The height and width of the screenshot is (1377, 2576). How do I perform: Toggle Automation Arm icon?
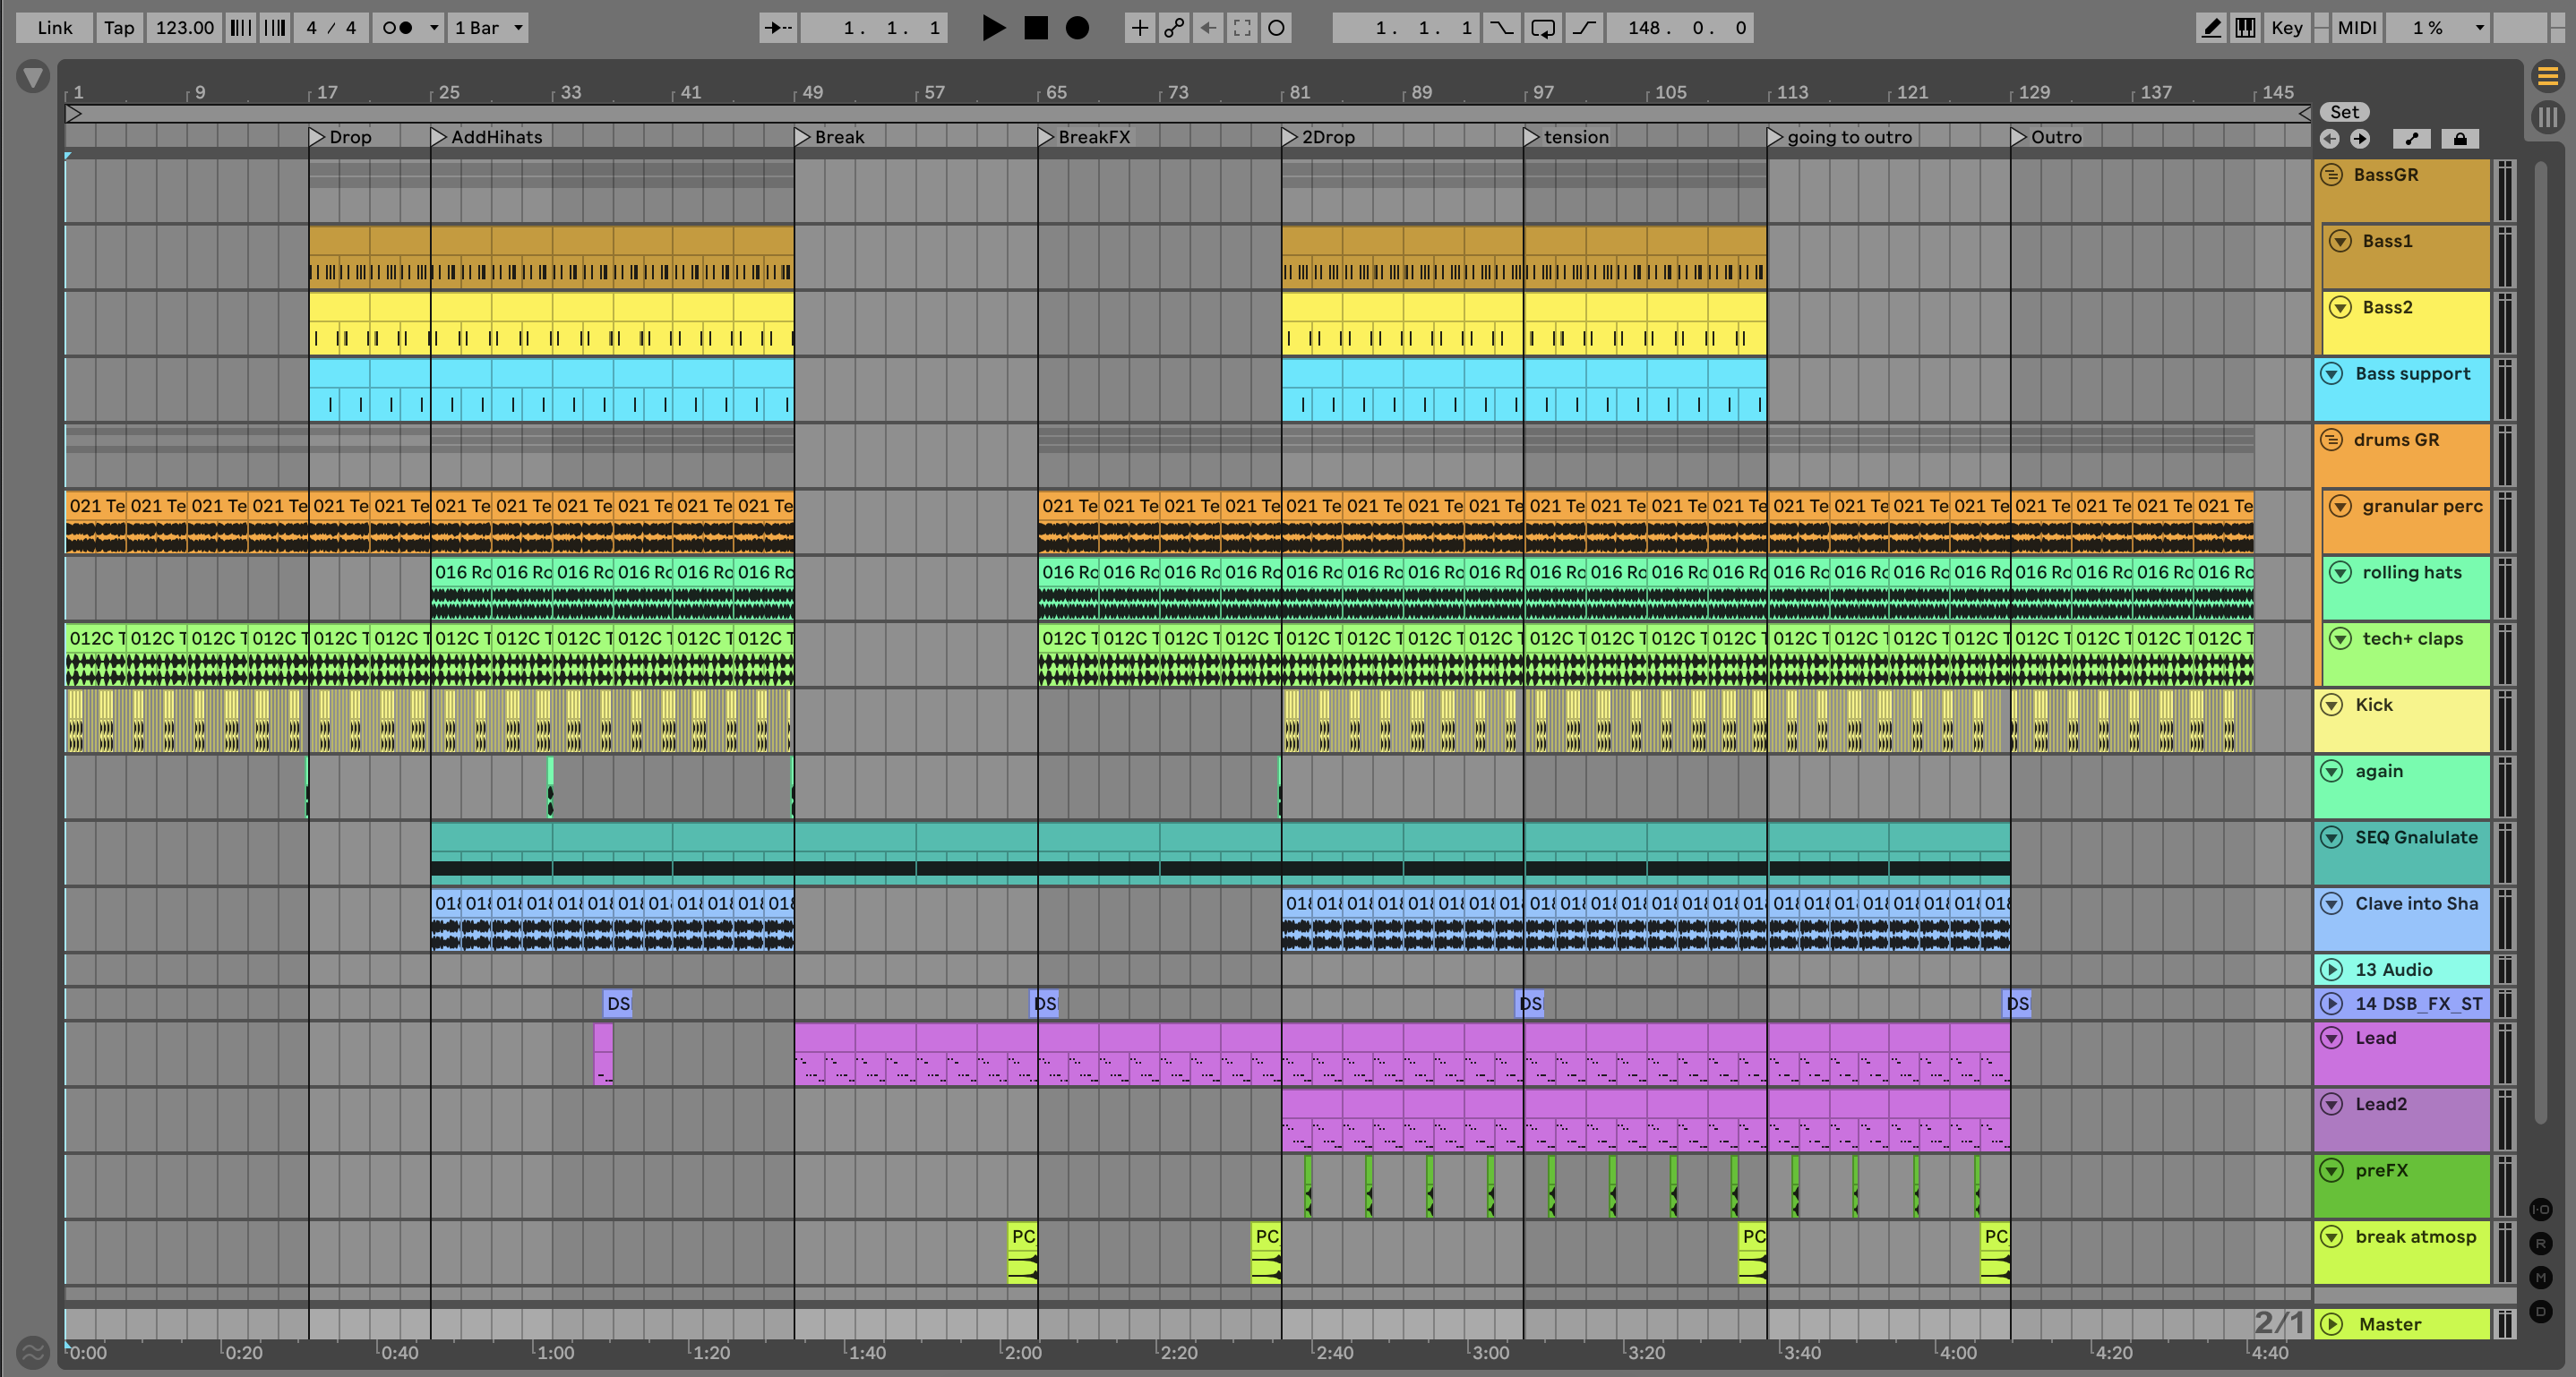[1174, 28]
